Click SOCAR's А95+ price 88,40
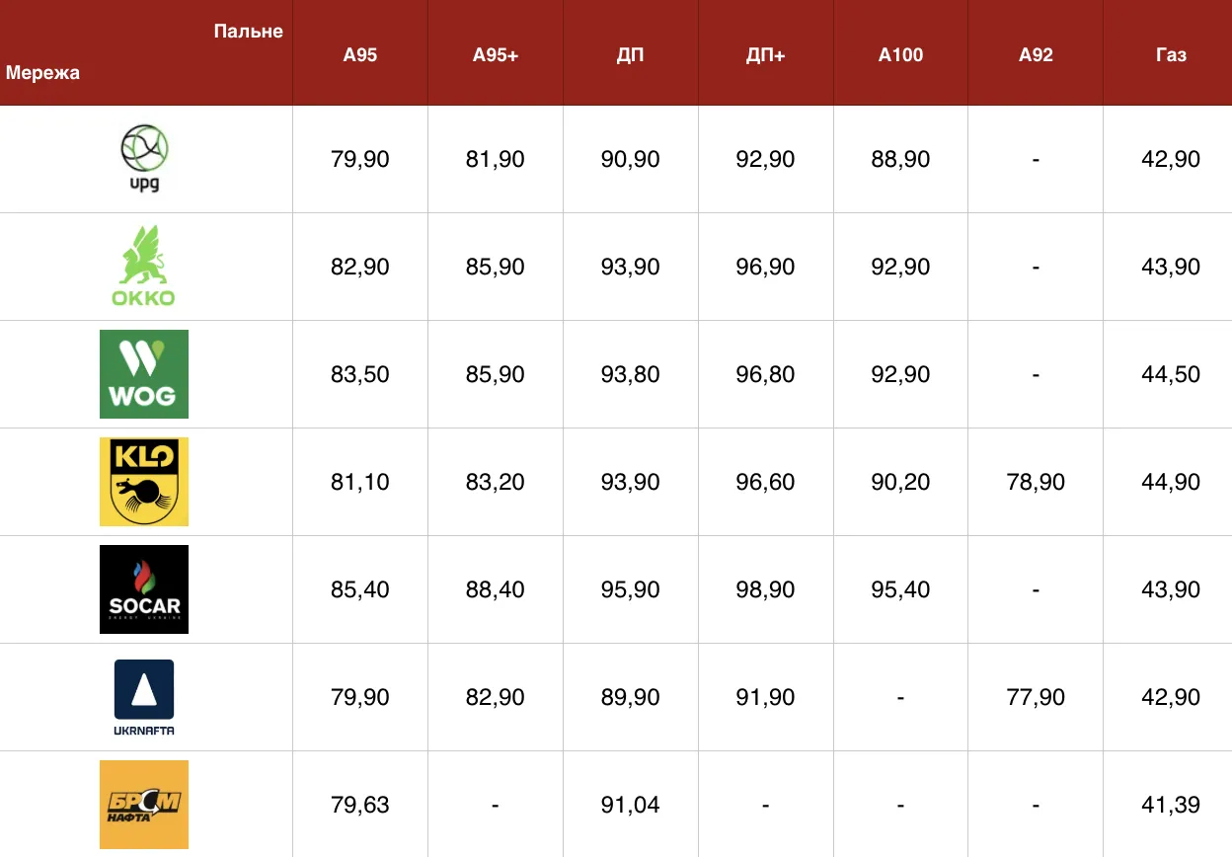Viewport: 1232px width, 857px height. click(496, 589)
